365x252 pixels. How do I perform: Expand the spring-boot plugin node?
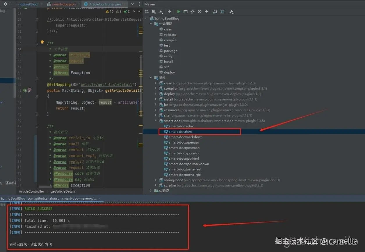(x=156, y=180)
